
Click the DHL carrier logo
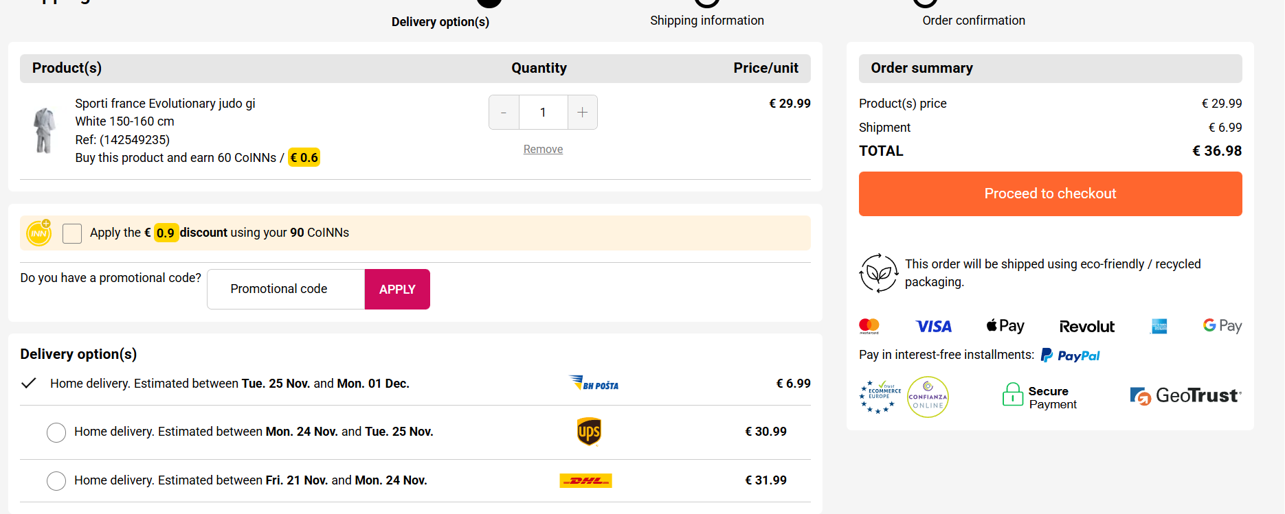pyautogui.click(x=585, y=480)
